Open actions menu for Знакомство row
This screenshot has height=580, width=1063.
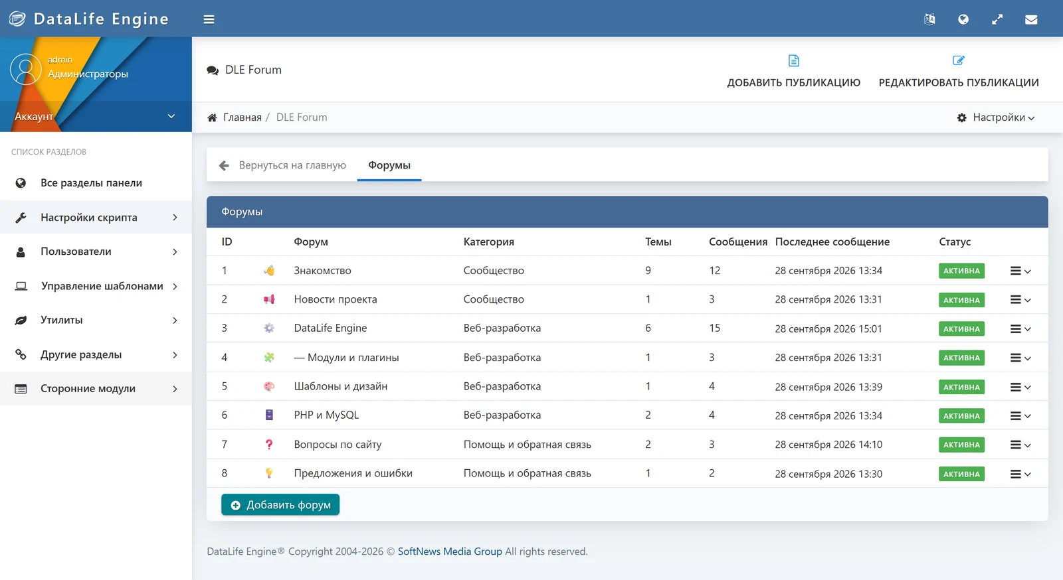tap(1020, 271)
